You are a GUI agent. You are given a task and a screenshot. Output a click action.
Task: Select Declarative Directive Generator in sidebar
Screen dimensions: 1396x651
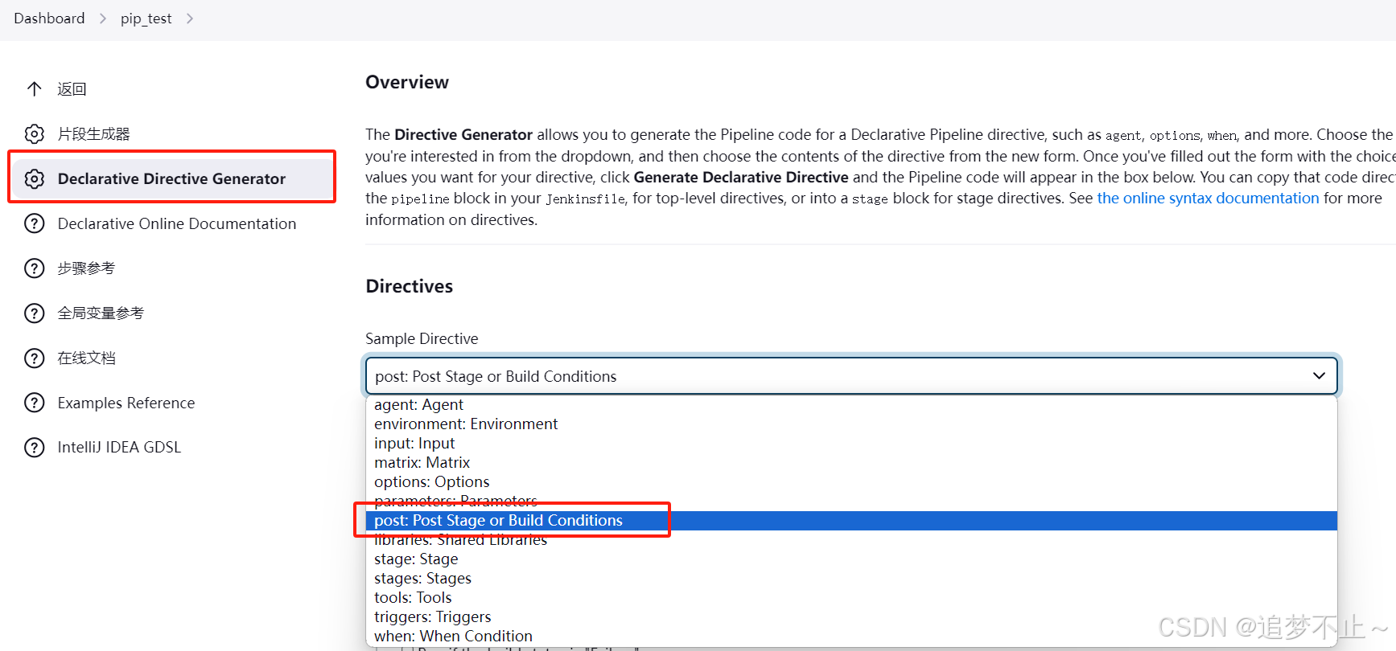(x=171, y=178)
